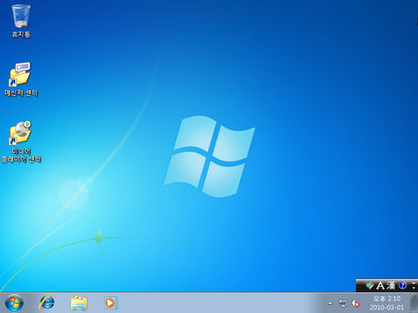Open the language bar help icon
The height and width of the screenshot is (313, 418).
pyautogui.click(x=403, y=285)
